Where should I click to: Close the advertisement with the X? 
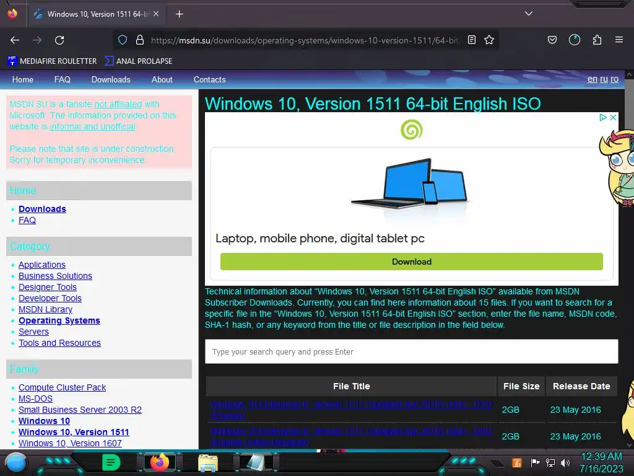[613, 117]
